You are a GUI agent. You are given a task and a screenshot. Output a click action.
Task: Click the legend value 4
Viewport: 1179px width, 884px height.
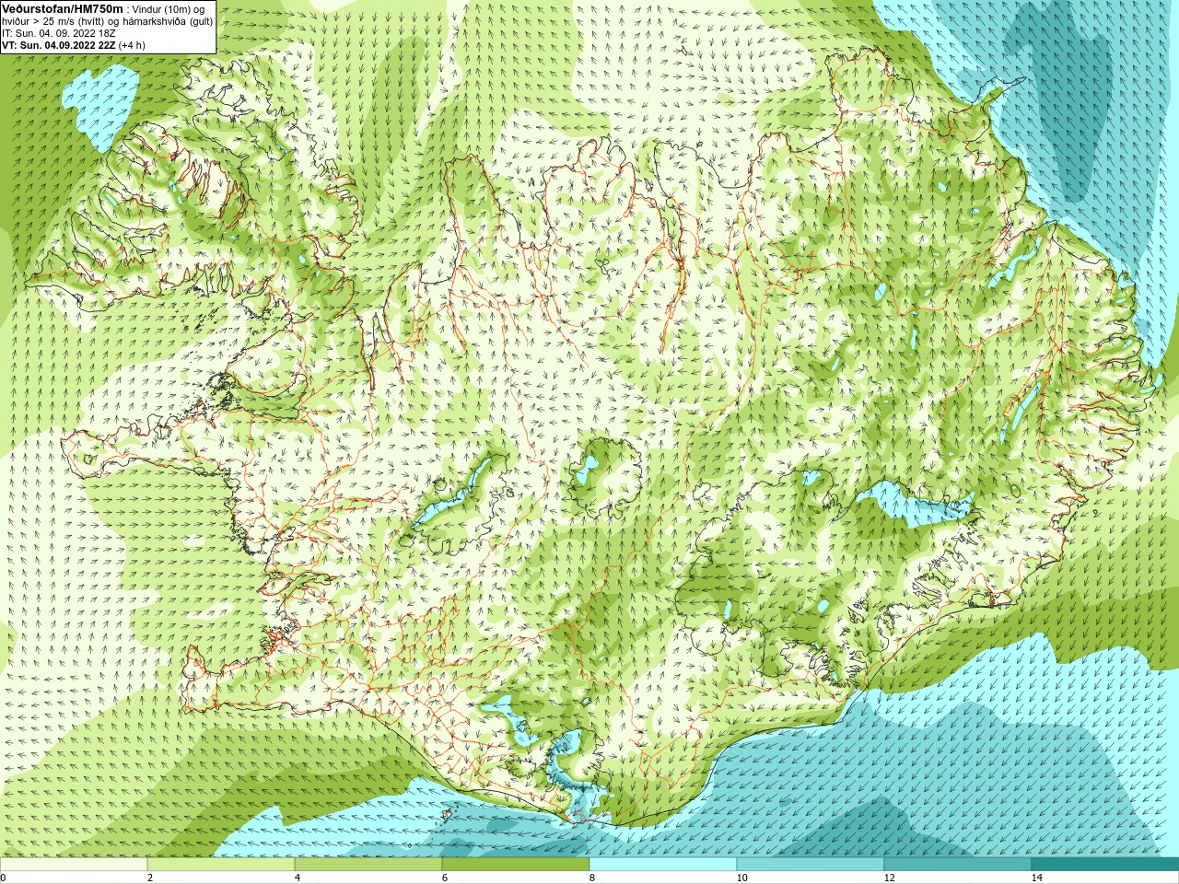pos(298,878)
